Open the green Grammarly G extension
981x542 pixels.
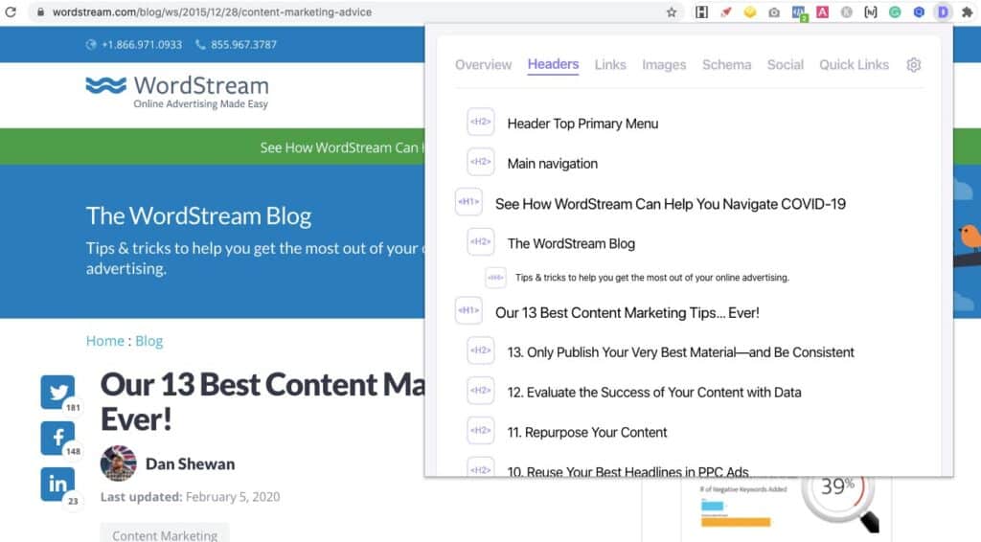click(x=895, y=11)
